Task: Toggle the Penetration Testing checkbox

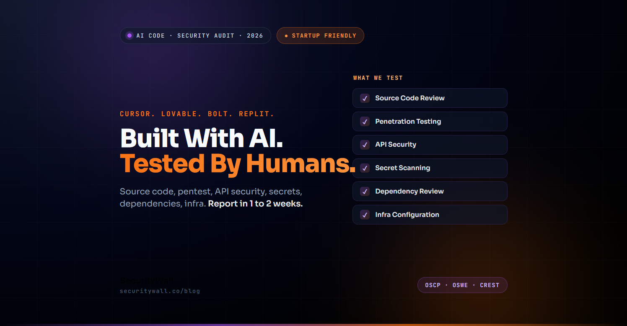Action: point(365,122)
